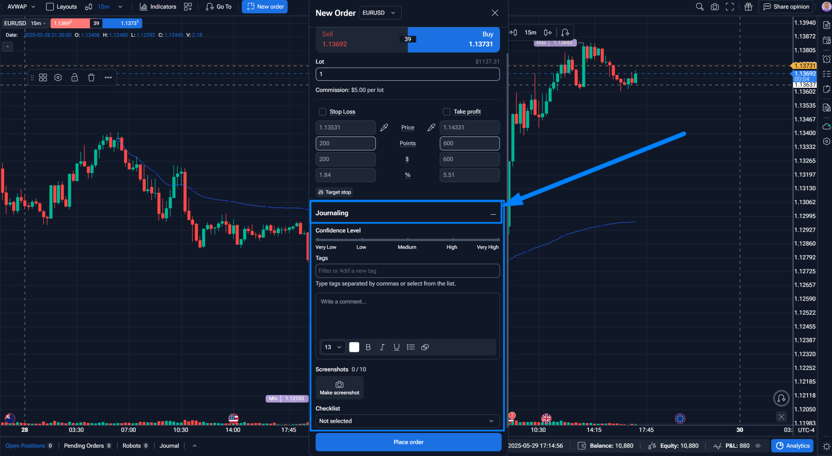Screen dimensions: 832x456
Task: Apply underline formatting to comment
Action: pyautogui.click(x=396, y=347)
